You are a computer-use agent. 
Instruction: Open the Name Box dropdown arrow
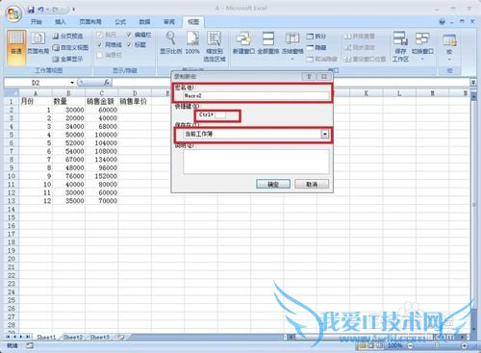(x=72, y=83)
